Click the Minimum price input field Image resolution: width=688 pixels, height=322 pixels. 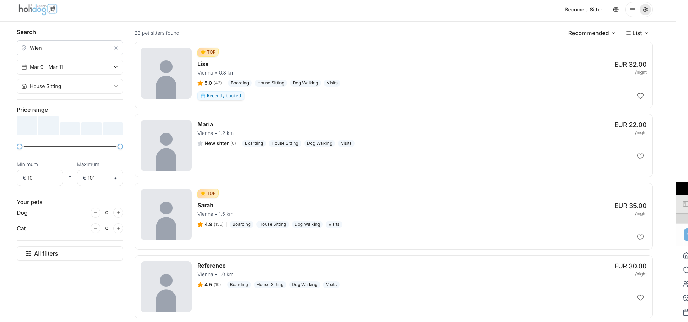pyautogui.click(x=40, y=178)
